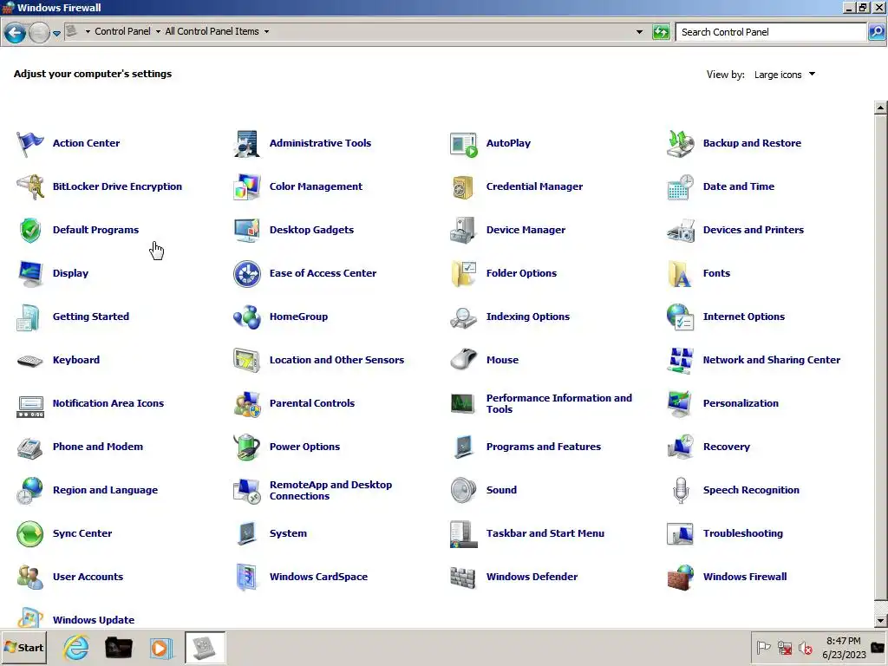Open the BitLocker Drive Encryption keys icon

(x=30, y=187)
